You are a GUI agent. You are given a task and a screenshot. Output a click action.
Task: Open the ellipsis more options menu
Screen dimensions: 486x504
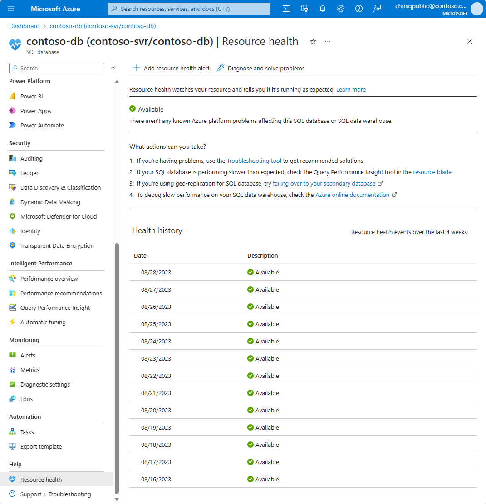point(328,41)
